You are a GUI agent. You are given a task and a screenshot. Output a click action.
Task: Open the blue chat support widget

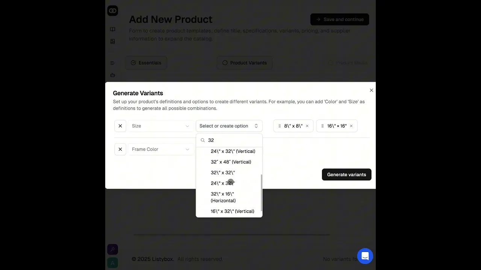[365, 256]
